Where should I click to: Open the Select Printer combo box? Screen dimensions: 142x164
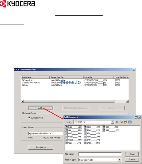point(46,133)
